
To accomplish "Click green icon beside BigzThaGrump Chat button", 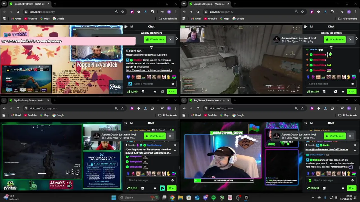I will [x=162, y=188].
